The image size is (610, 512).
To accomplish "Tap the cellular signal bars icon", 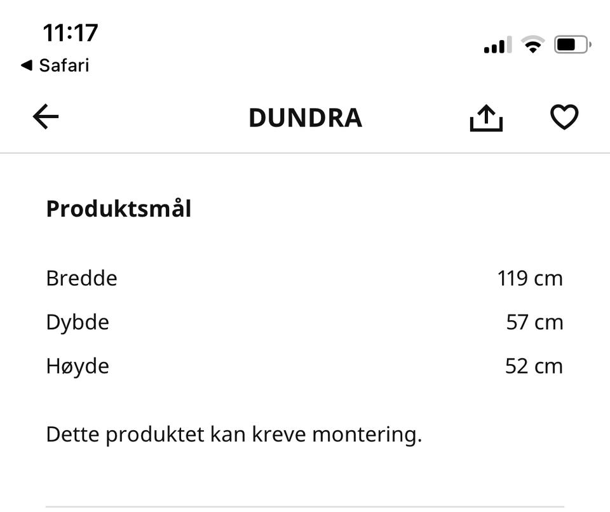I will click(x=497, y=46).
